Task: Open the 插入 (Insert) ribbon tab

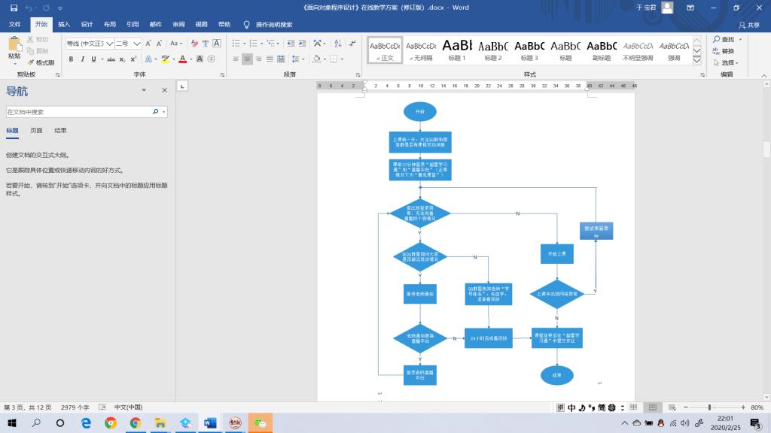Action: pos(64,24)
